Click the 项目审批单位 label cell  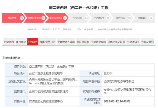pos(91,82)
